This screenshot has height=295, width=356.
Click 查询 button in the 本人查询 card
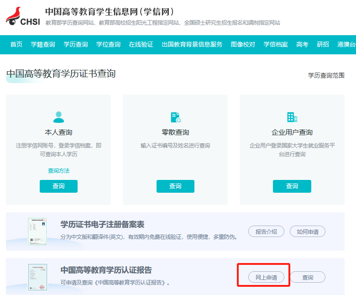point(58,186)
